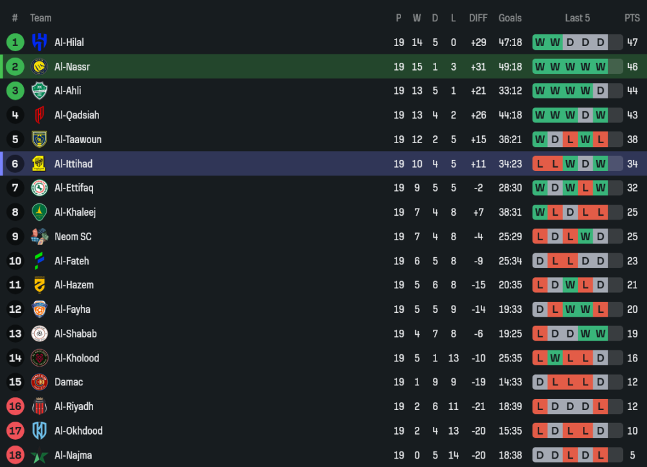Open the Al-Taawoun team link
This screenshot has width=647, height=467.
click(78, 139)
